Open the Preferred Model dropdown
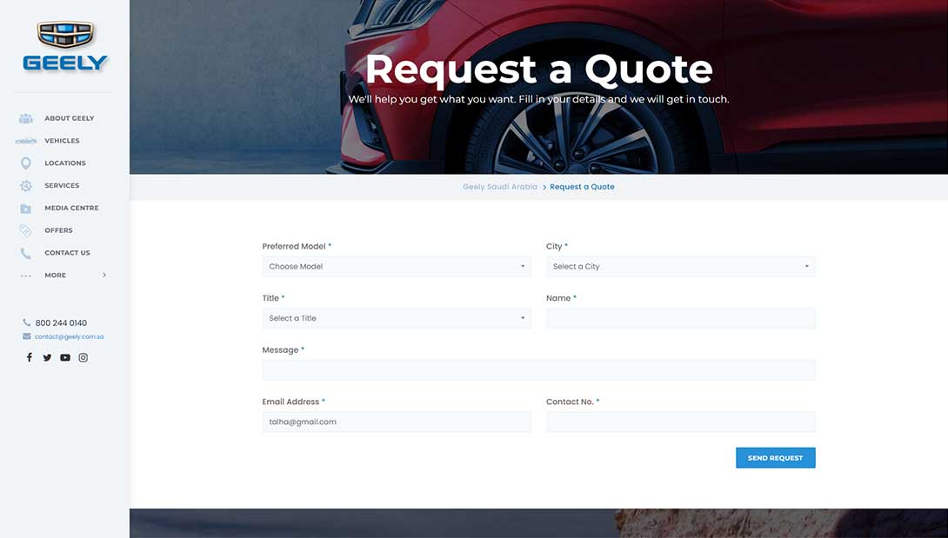The image size is (948, 538). pos(397,267)
